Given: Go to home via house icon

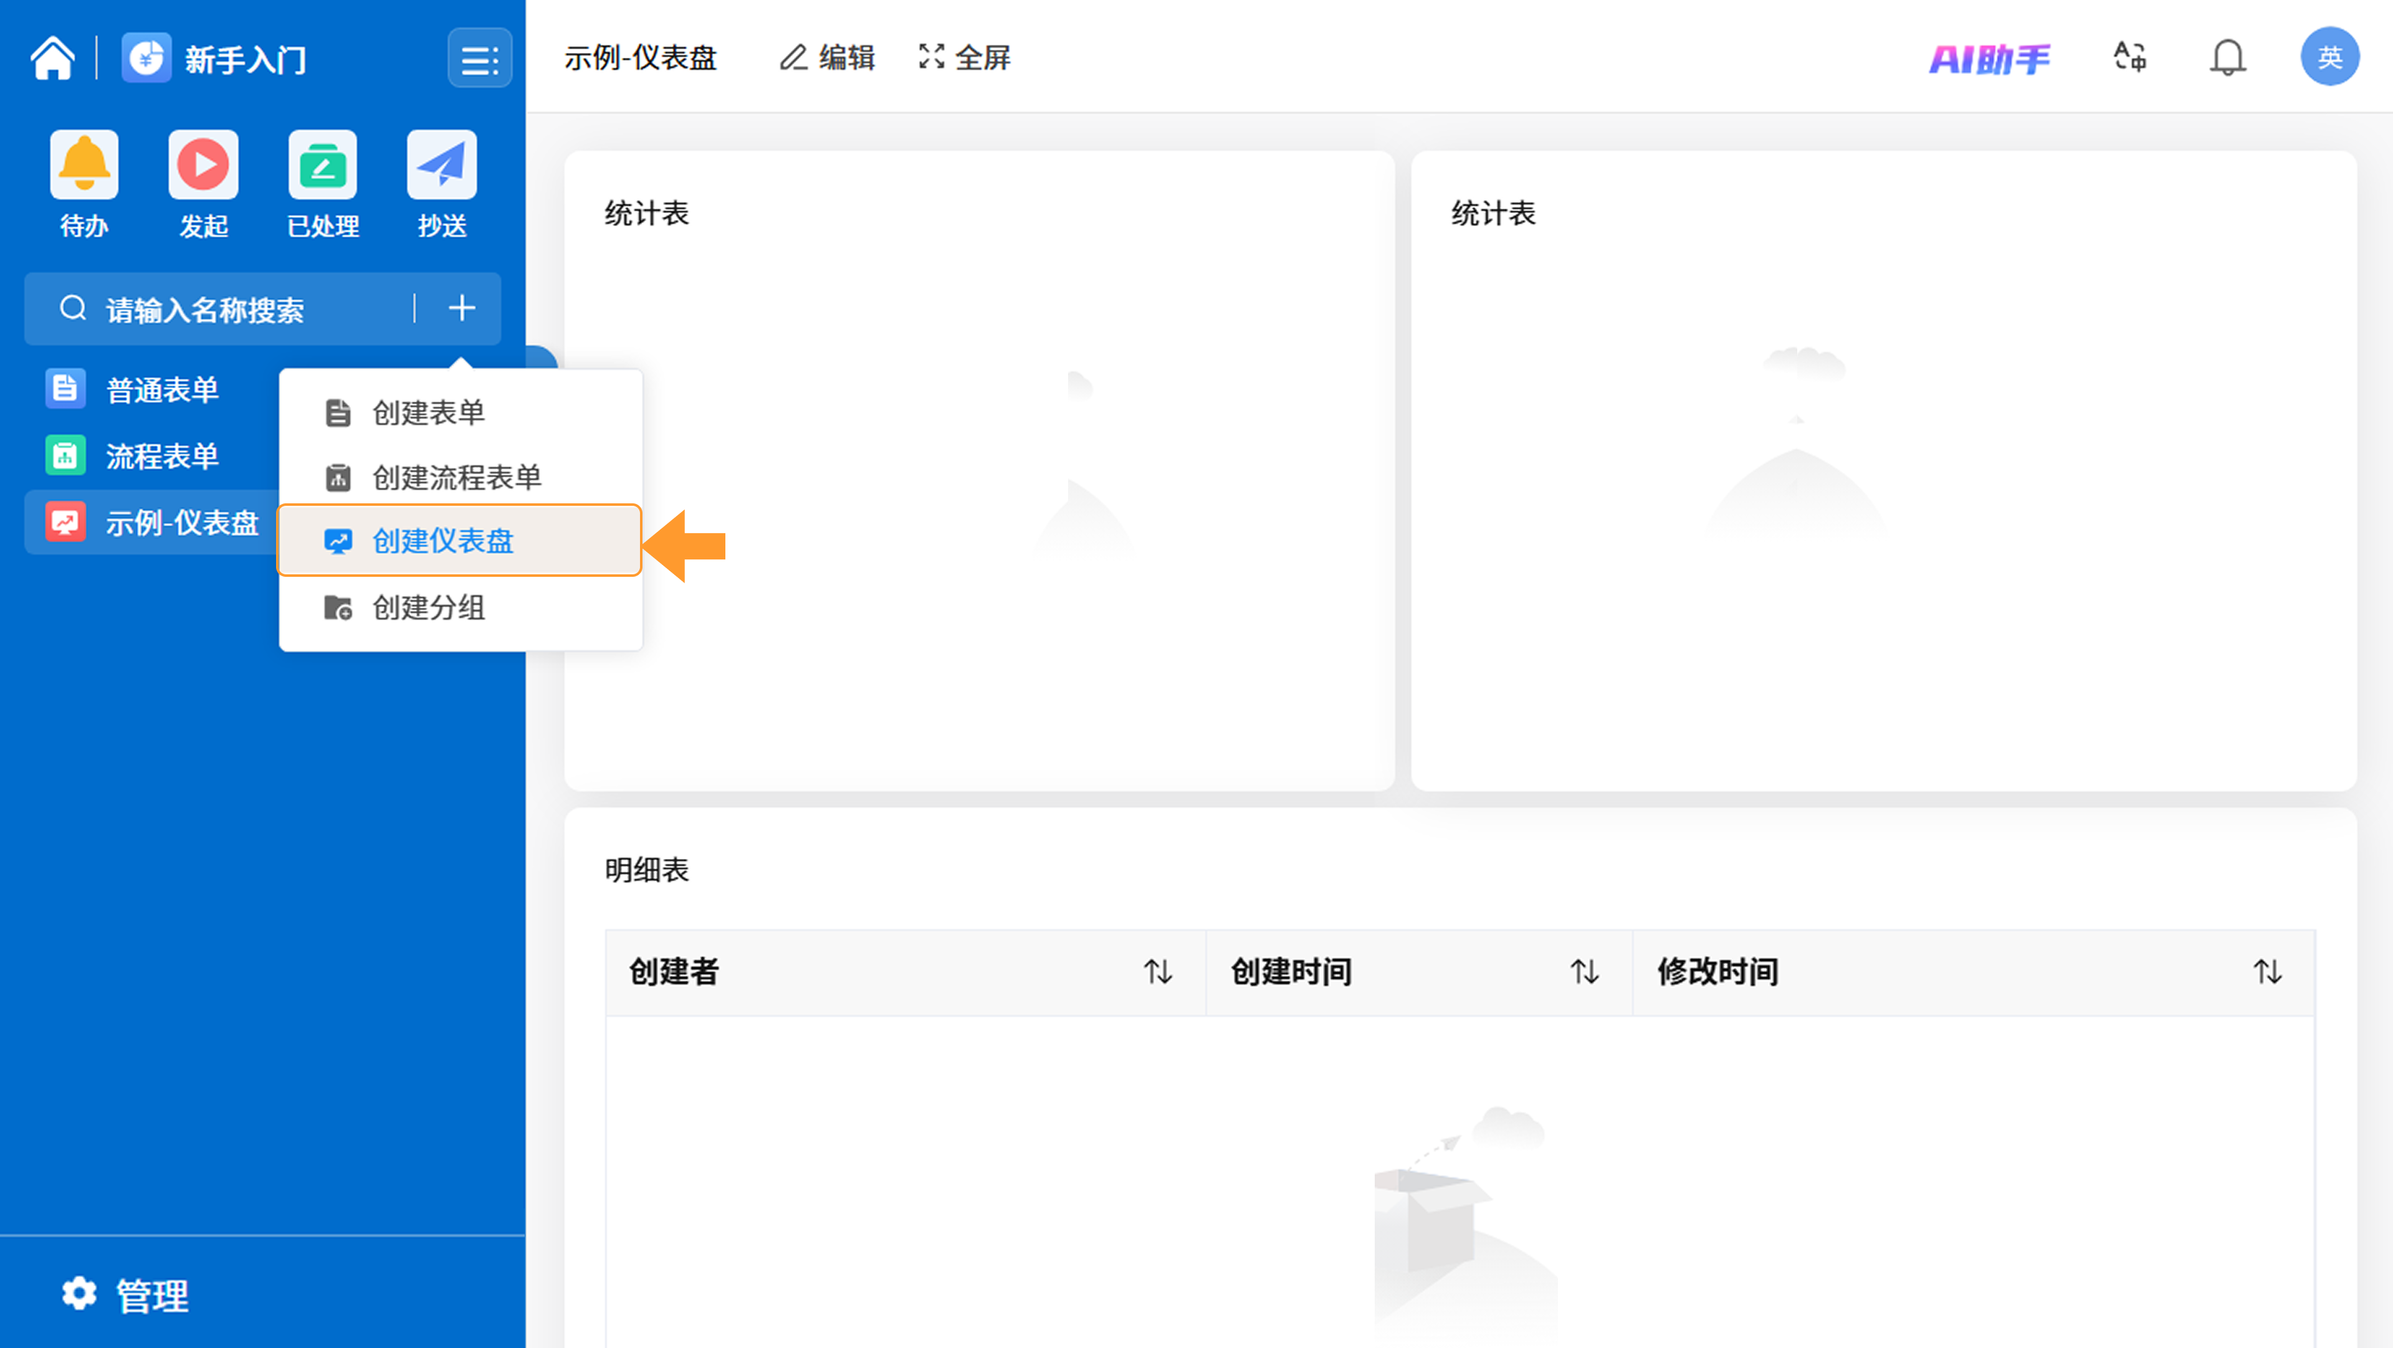Looking at the screenshot, I should click(53, 59).
